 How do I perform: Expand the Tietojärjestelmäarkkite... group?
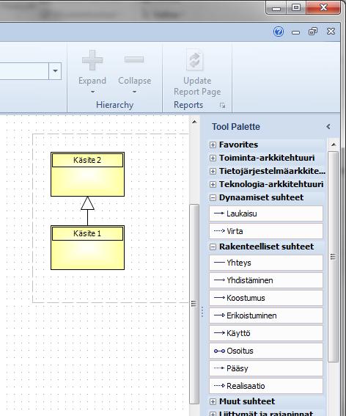point(213,171)
